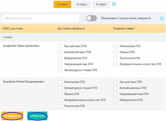Check Окружающий мир (ПЛ) application for Воробьев
This screenshot has height=121, width=166.
click(115, 94)
